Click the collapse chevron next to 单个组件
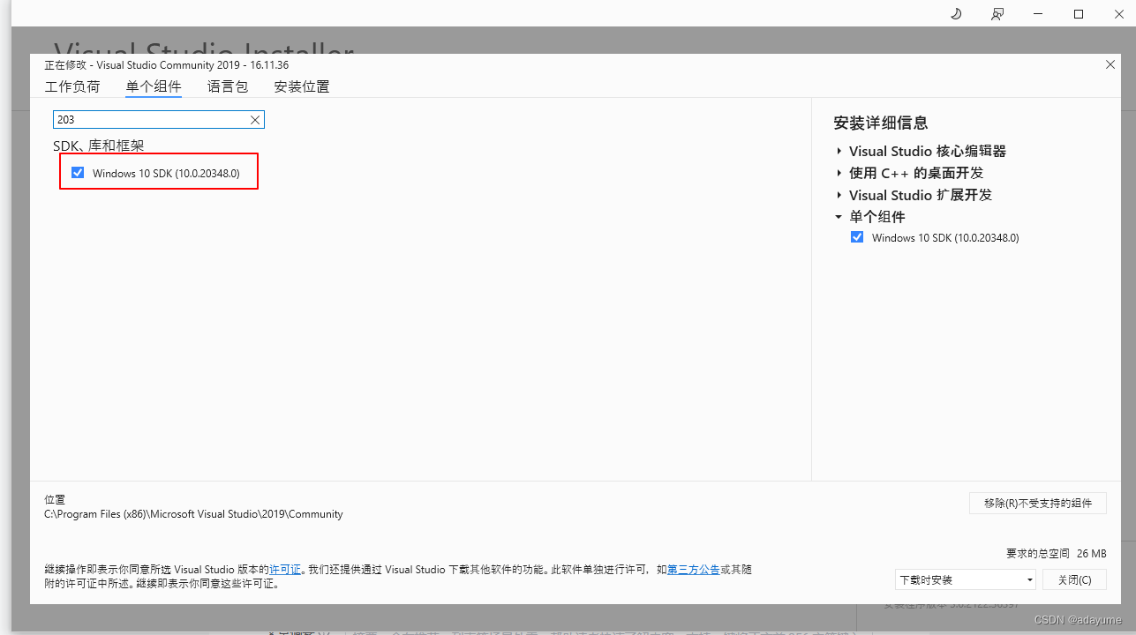1136x635 pixels. 839,216
